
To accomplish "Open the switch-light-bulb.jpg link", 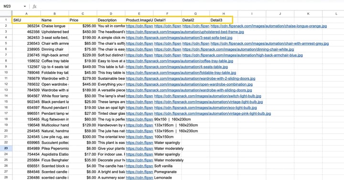I will click(207, 96).
